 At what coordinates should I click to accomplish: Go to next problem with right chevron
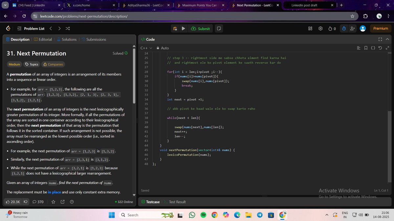pos(59,28)
